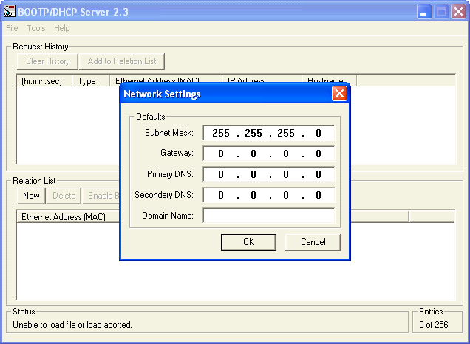470x344 pixels.
Task: Sort by (hr:min:sec) column header
Action: (x=44, y=81)
